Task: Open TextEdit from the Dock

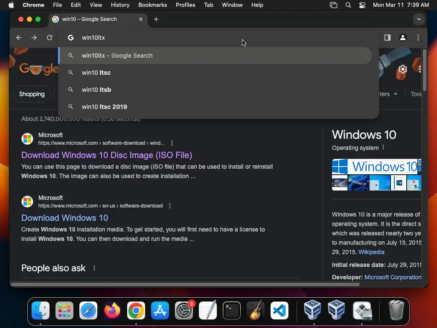Action: click(208, 310)
